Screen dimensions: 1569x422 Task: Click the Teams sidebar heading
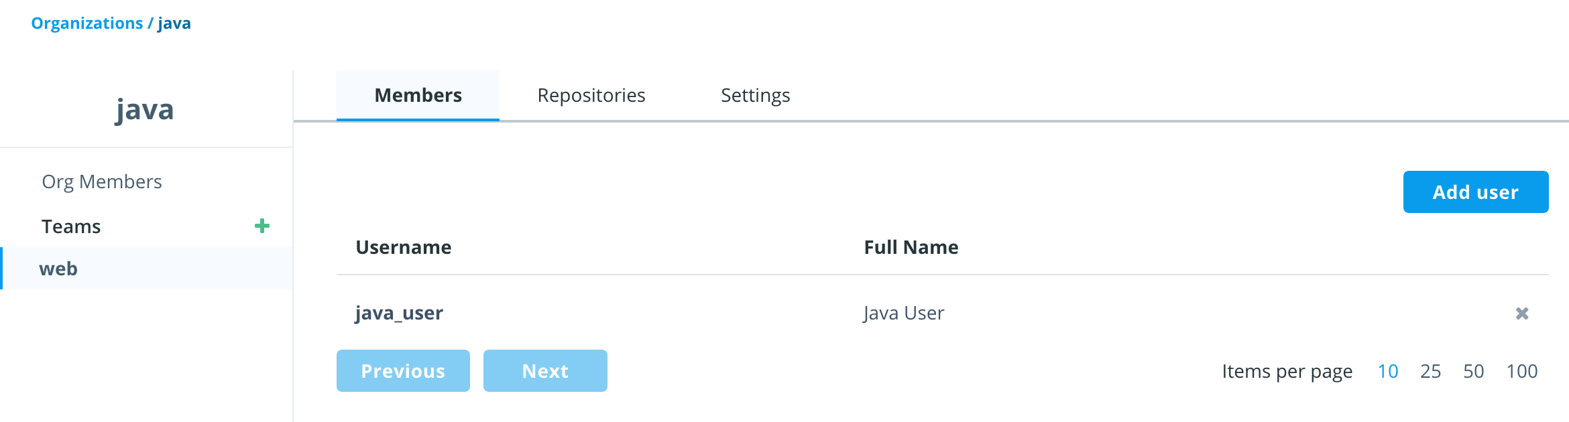click(x=71, y=226)
